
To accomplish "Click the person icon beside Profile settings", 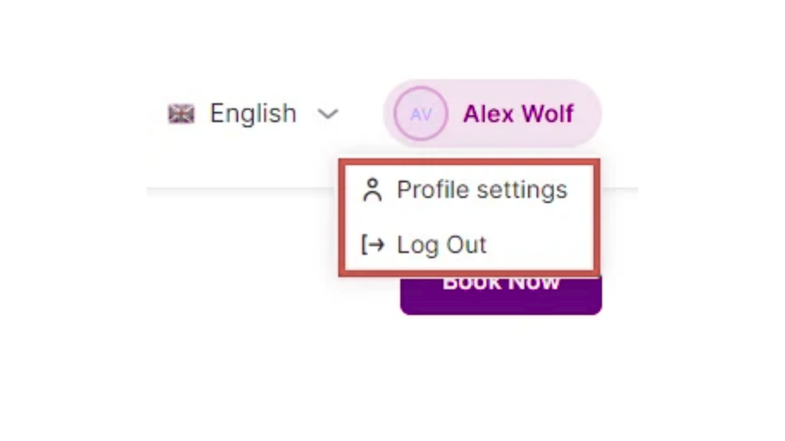I will point(372,190).
